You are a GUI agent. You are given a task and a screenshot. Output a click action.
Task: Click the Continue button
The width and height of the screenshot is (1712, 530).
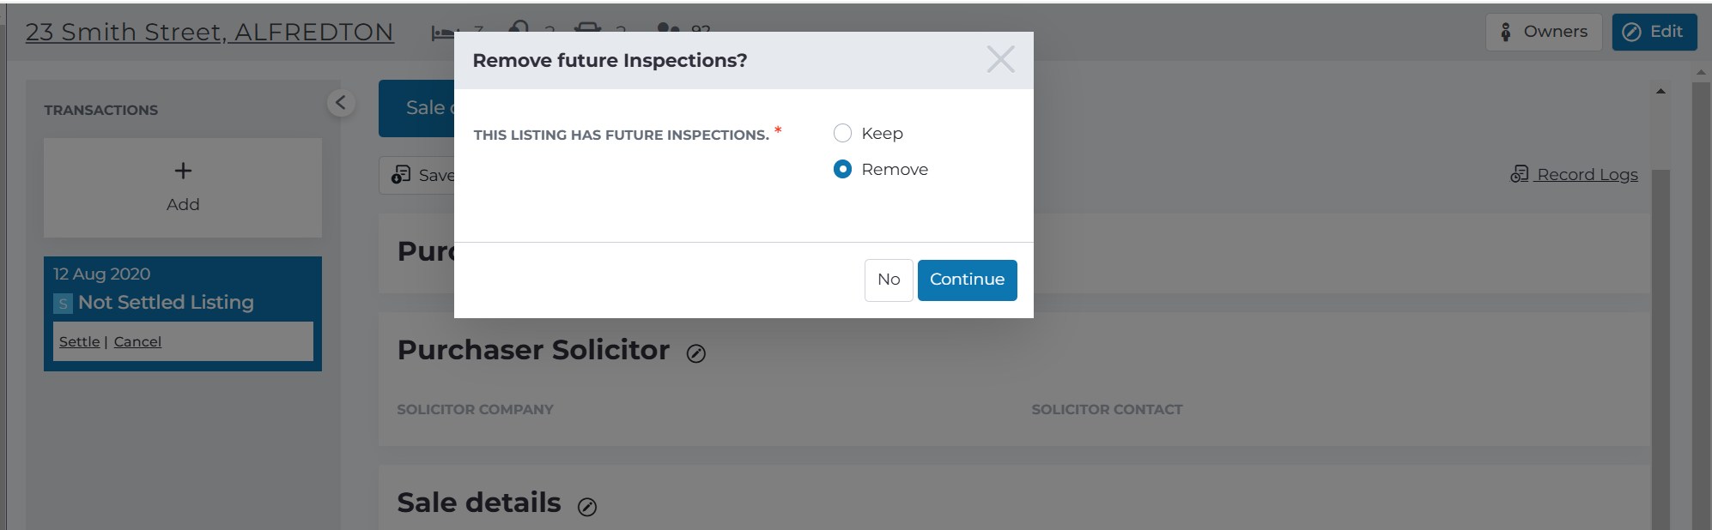967,280
